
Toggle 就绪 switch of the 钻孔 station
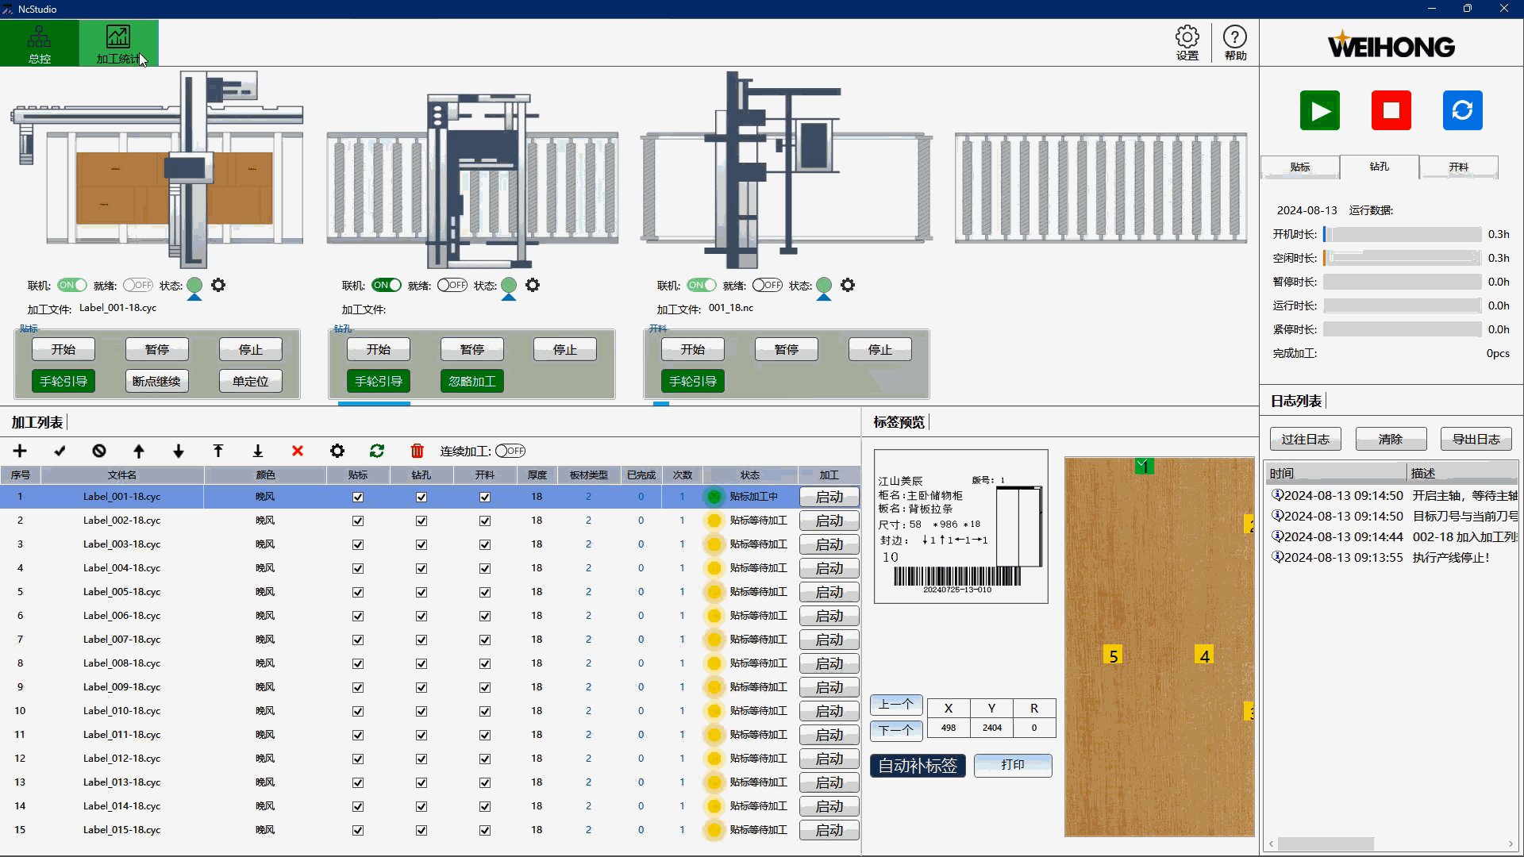[452, 285]
